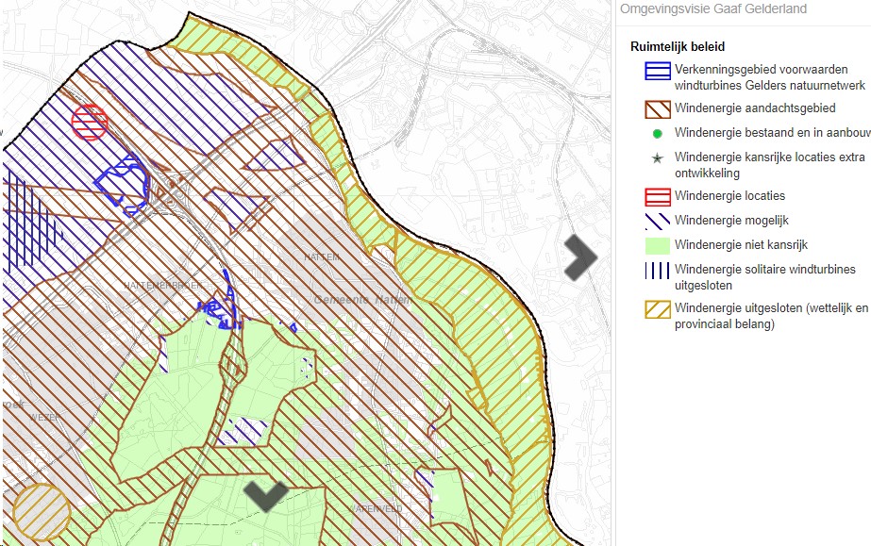Click brown hatched aandachtsgebied legend symbol

658,109
